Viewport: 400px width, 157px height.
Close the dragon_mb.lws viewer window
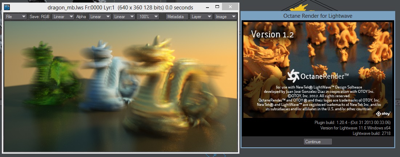click(231, 7)
